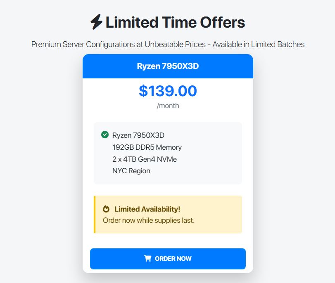Click the "2 x 4TB Gen4 NVMe" spec line
This screenshot has height=283, width=335.
click(145, 159)
